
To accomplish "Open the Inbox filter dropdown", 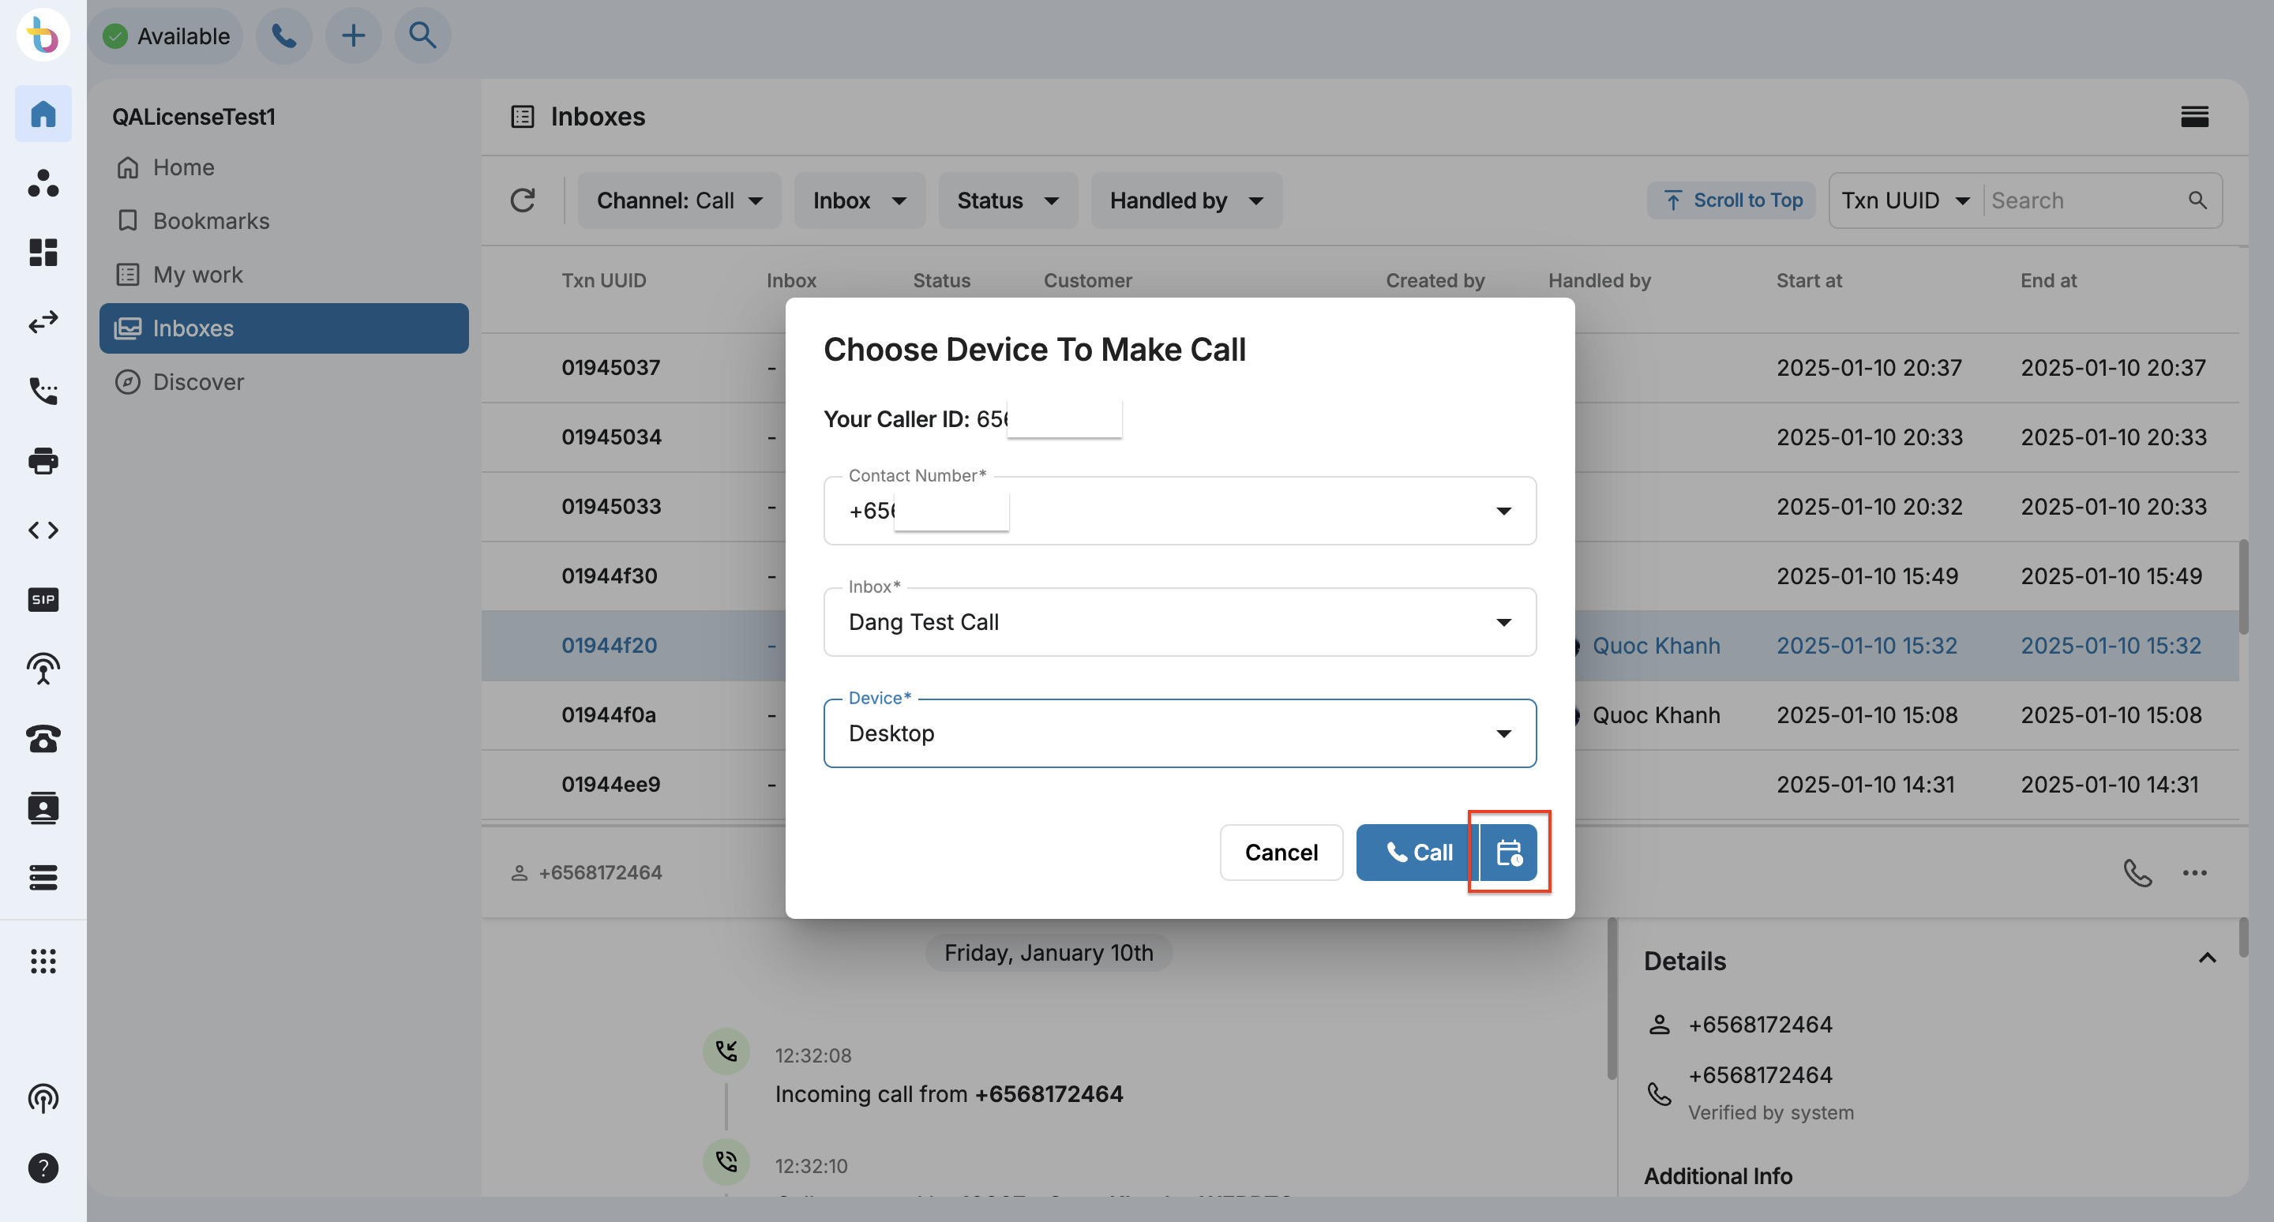I will [x=859, y=201].
